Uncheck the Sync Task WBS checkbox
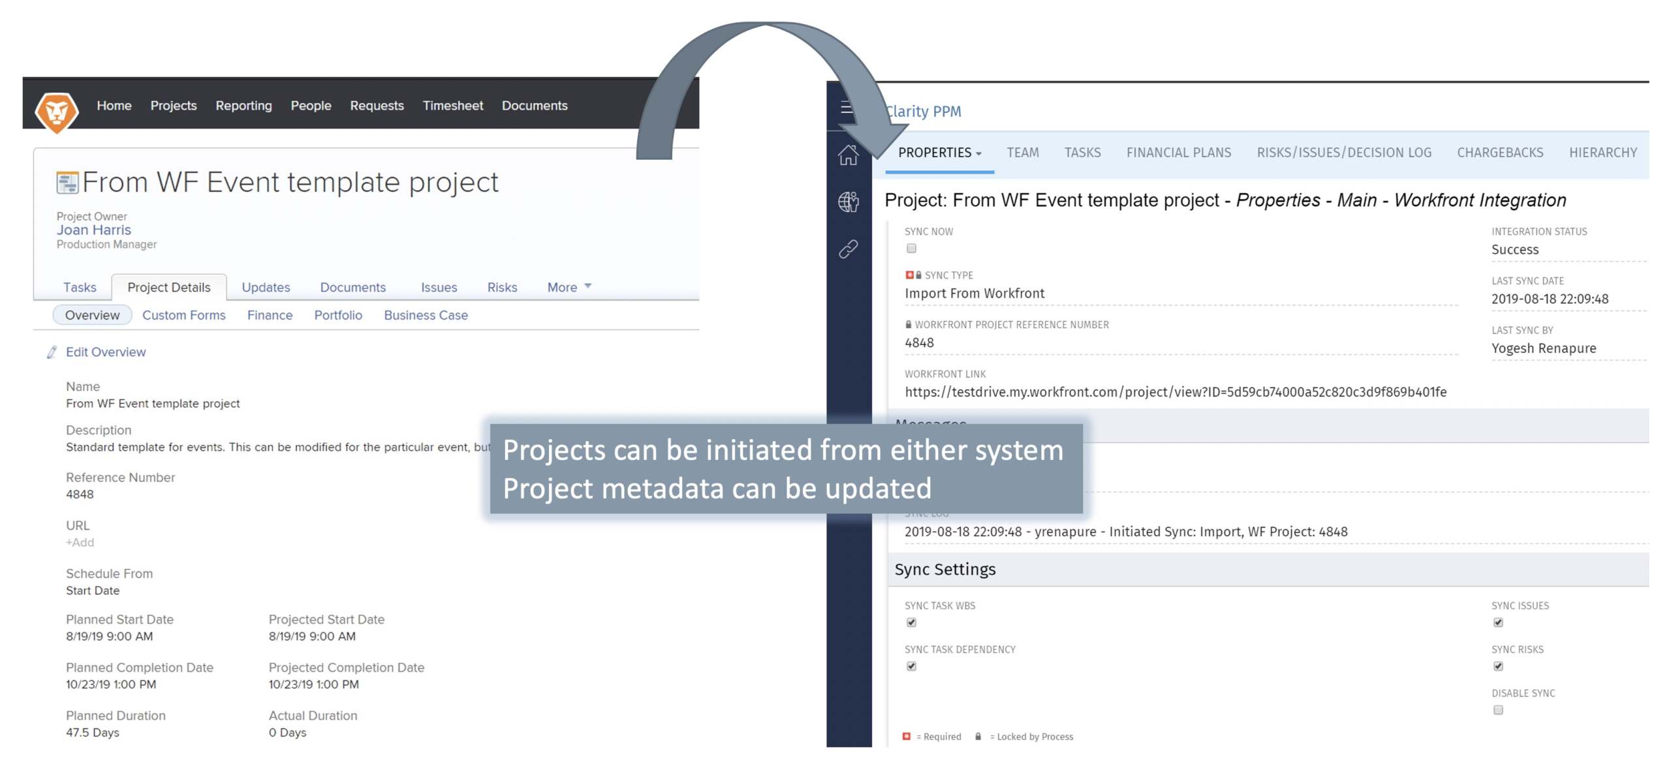This screenshot has width=1671, height=764. [x=911, y=622]
